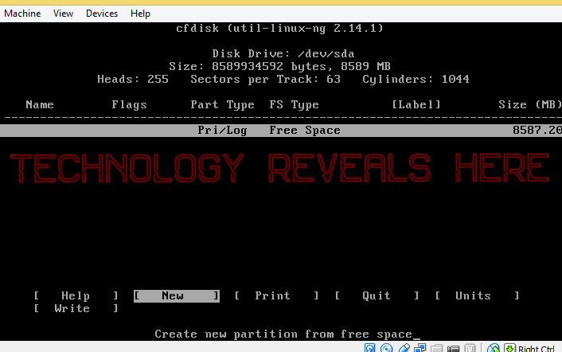Click the Size 8589934592 bytes line
562x352 pixels.
click(x=280, y=66)
